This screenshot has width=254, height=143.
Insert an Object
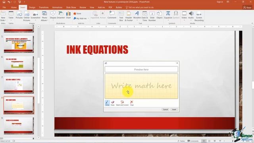160,15
